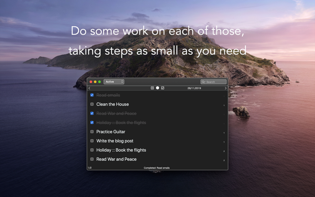Click the checkmark box toolbar icon
This screenshot has width=315, height=197.
point(163,88)
